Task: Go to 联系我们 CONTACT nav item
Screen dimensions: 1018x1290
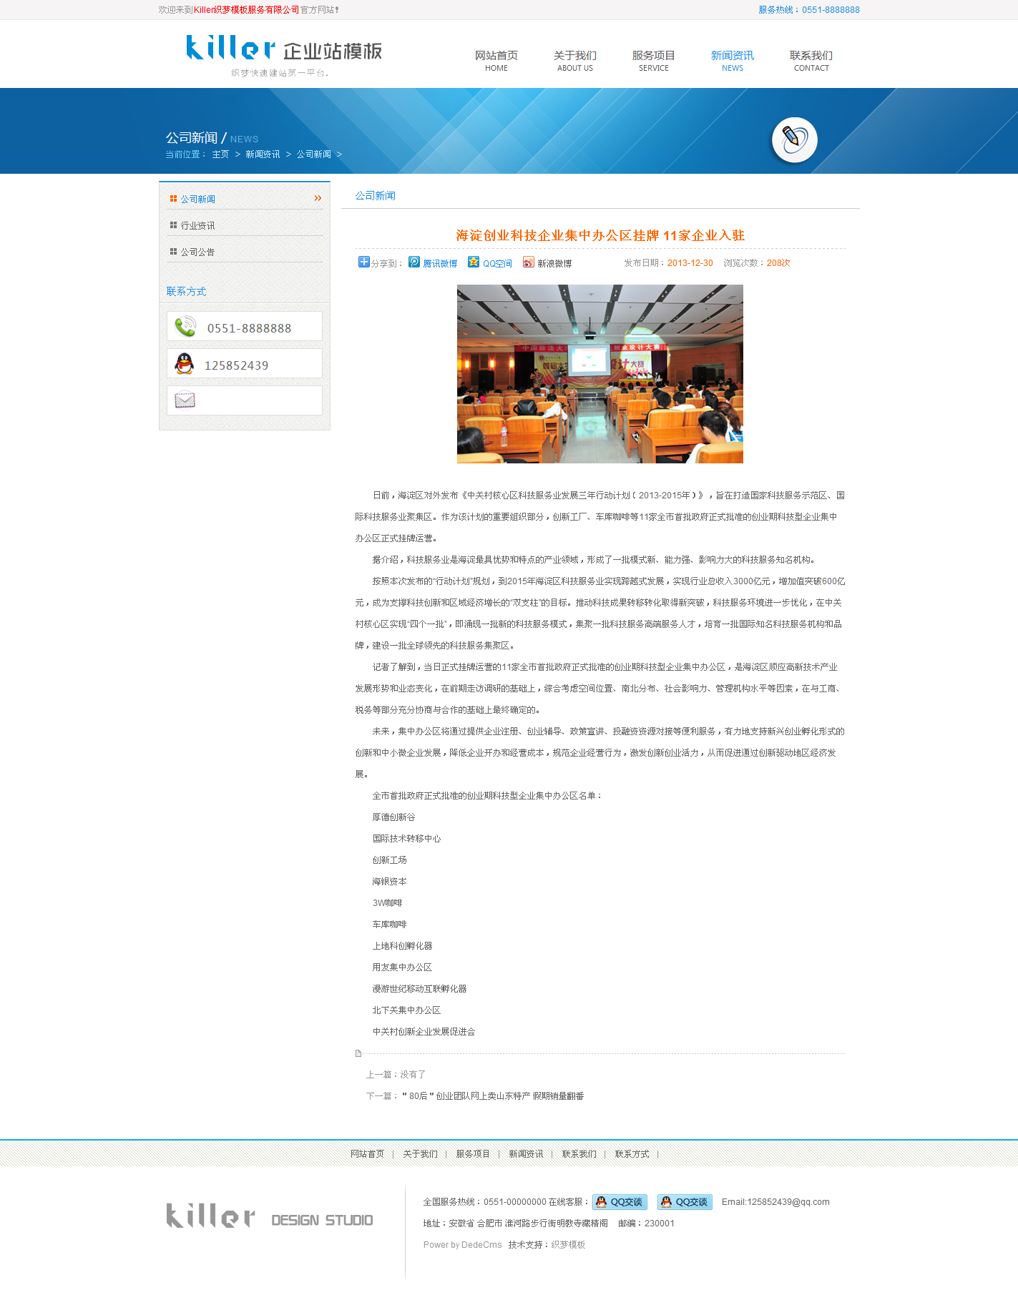Action: (811, 60)
